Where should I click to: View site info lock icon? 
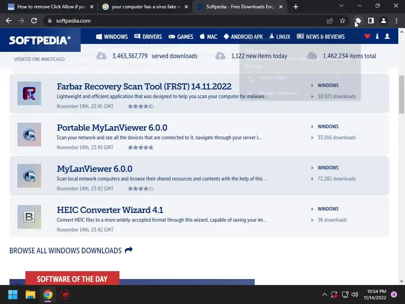point(49,21)
